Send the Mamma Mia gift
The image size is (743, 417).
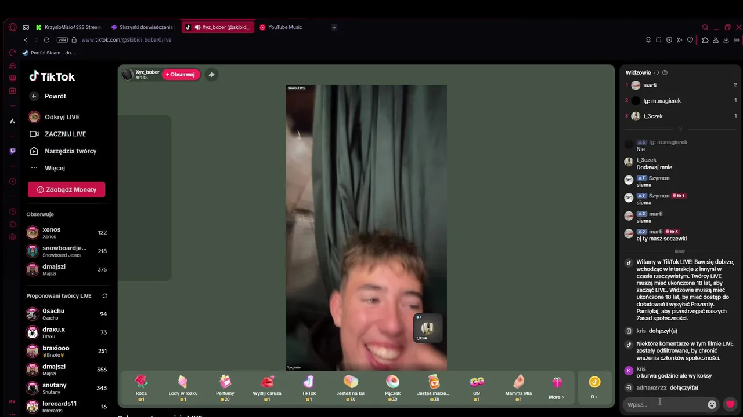coord(518,387)
